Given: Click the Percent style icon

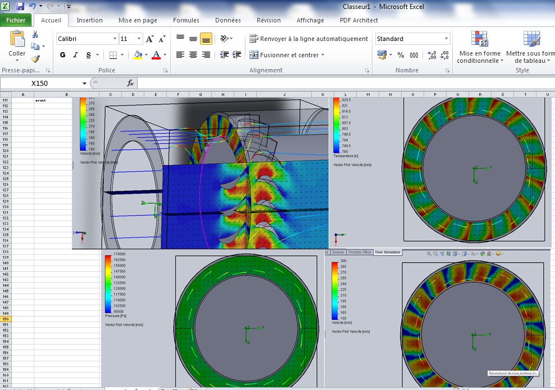Looking at the screenshot, I should 401,55.
